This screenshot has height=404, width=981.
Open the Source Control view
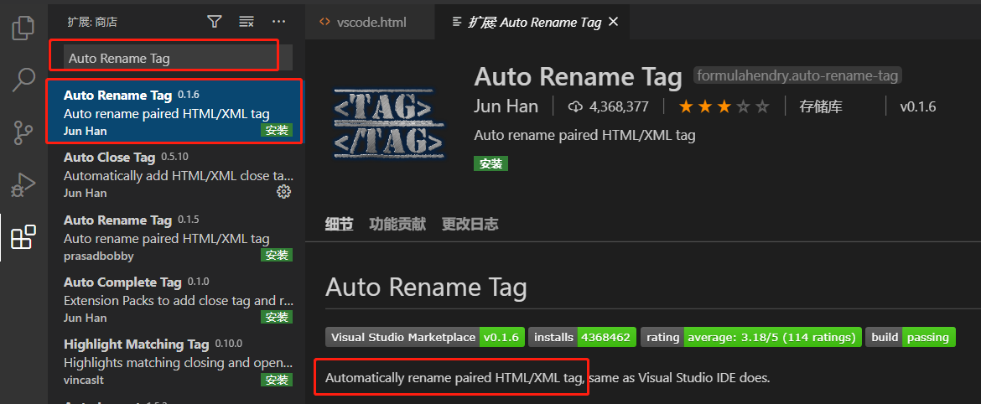point(23,132)
